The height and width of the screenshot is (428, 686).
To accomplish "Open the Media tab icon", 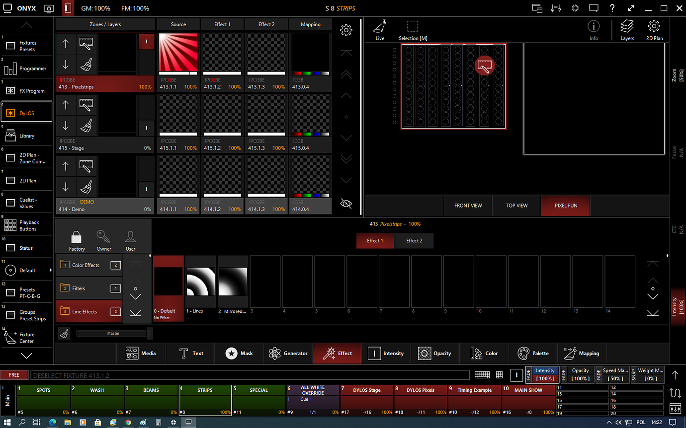I will (132, 353).
